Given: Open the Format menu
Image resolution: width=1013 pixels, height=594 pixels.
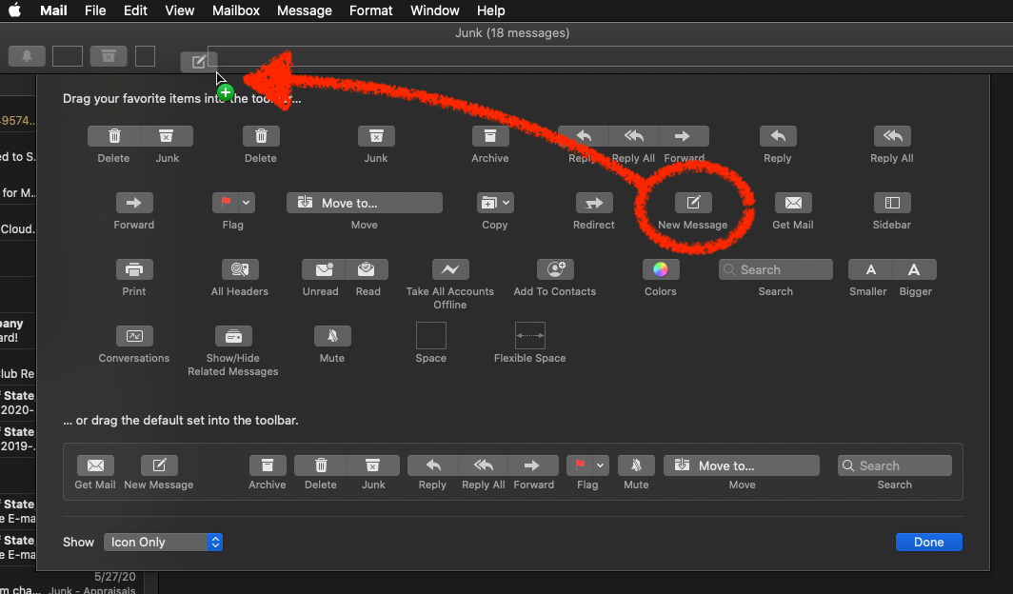Looking at the screenshot, I should point(371,10).
